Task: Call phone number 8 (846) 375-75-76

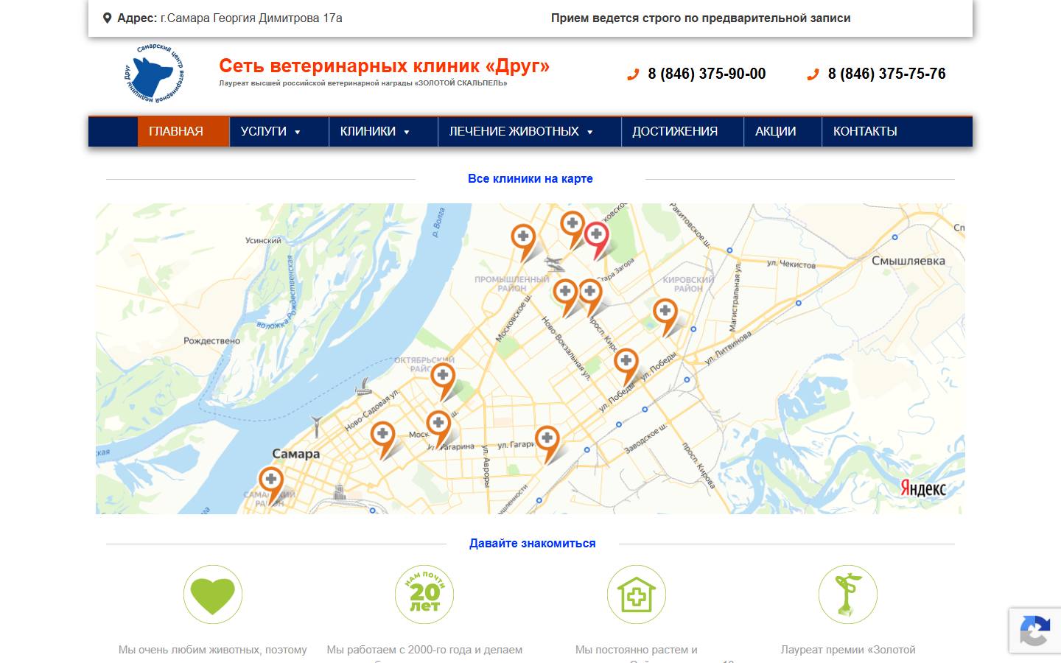Action: point(886,74)
